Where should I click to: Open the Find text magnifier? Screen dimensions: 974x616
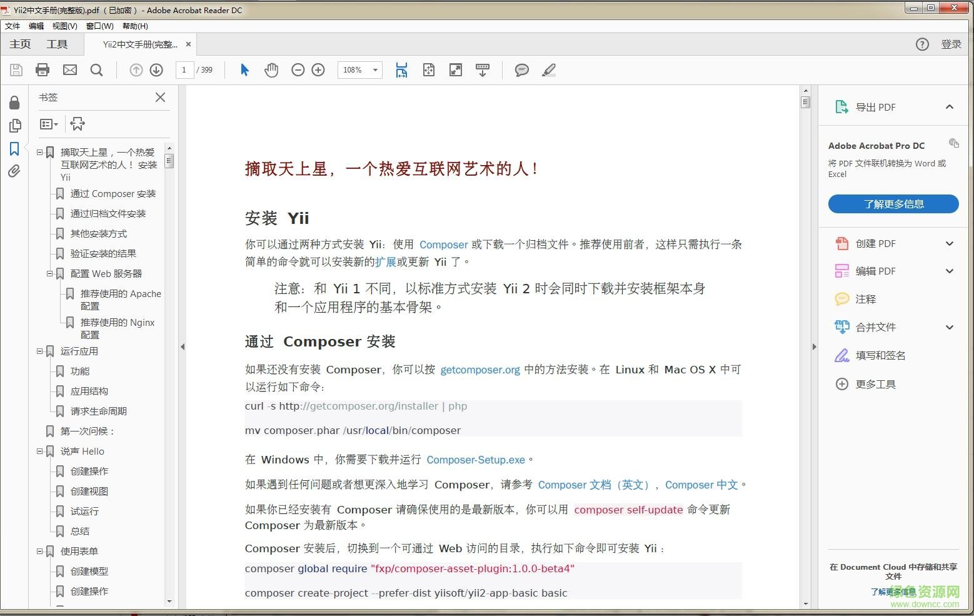click(x=96, y=70)
